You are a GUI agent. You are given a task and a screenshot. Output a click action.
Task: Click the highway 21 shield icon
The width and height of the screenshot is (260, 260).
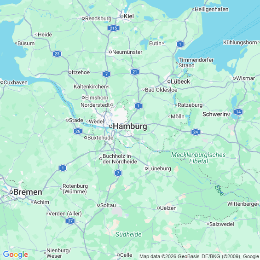point(135,72)
